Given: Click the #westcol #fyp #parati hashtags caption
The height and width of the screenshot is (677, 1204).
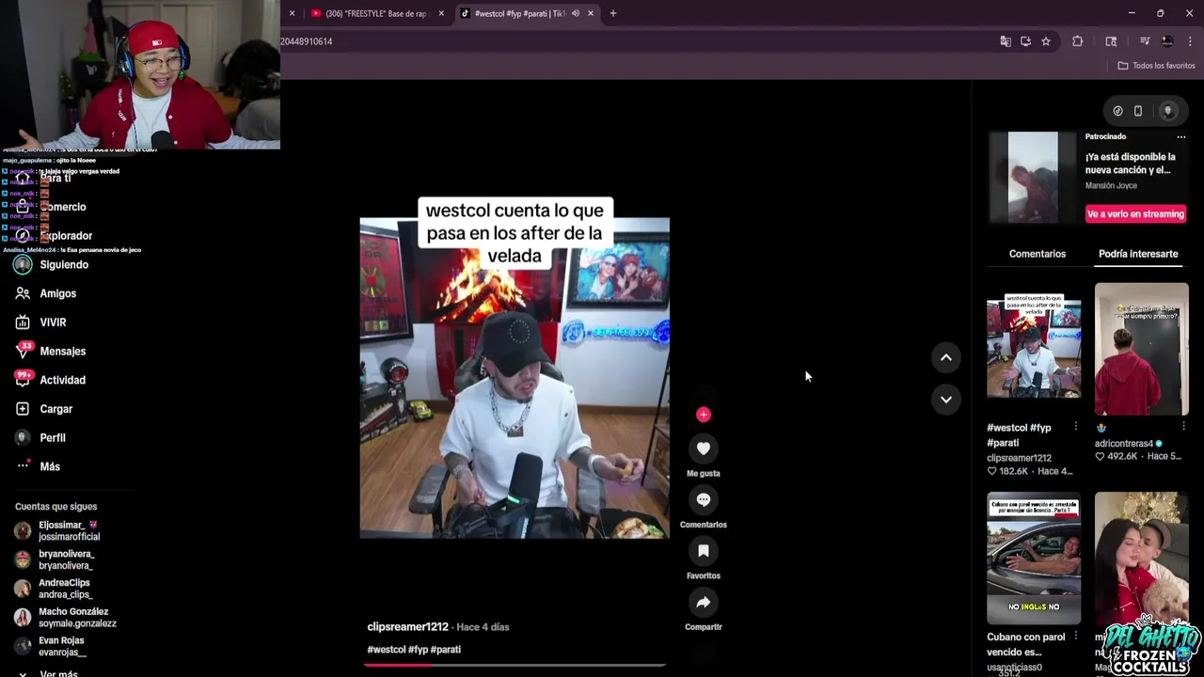Looking at the screenshot, I should coord(414,650).
